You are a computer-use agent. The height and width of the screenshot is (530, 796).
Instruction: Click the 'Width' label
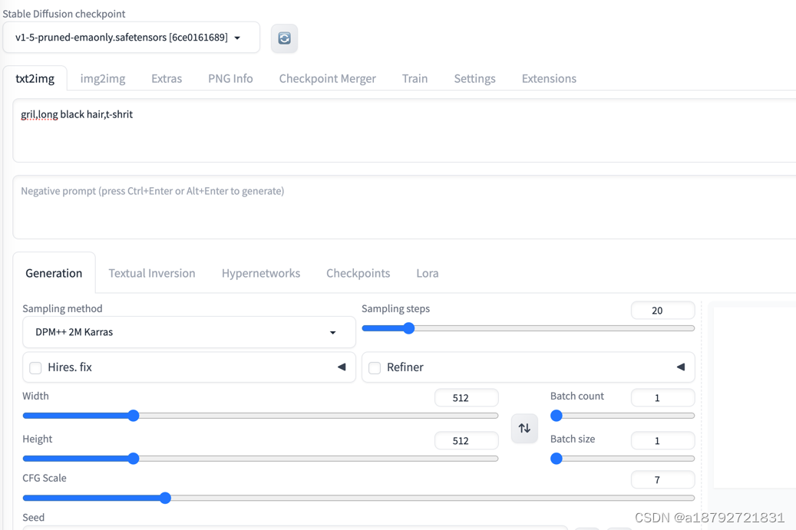coord(35,396)
